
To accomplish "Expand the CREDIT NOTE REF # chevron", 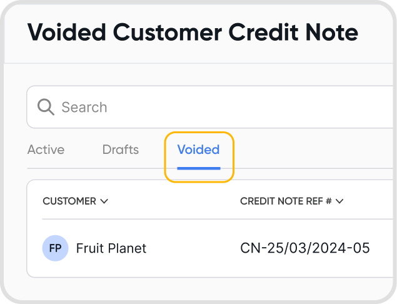I will click(339, 201).
